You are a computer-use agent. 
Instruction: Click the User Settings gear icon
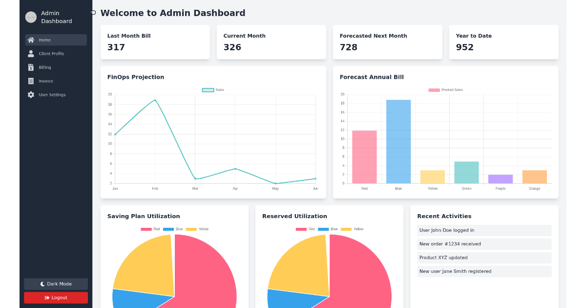tap(31, 94)
